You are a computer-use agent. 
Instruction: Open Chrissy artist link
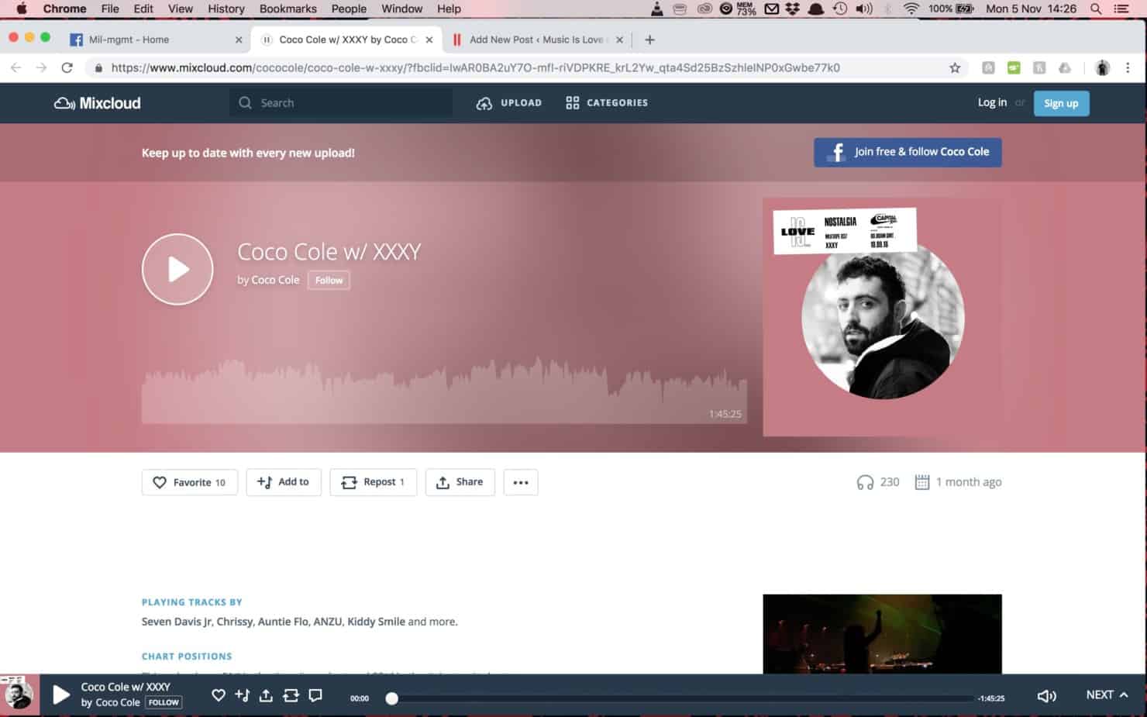click(235, 622)
